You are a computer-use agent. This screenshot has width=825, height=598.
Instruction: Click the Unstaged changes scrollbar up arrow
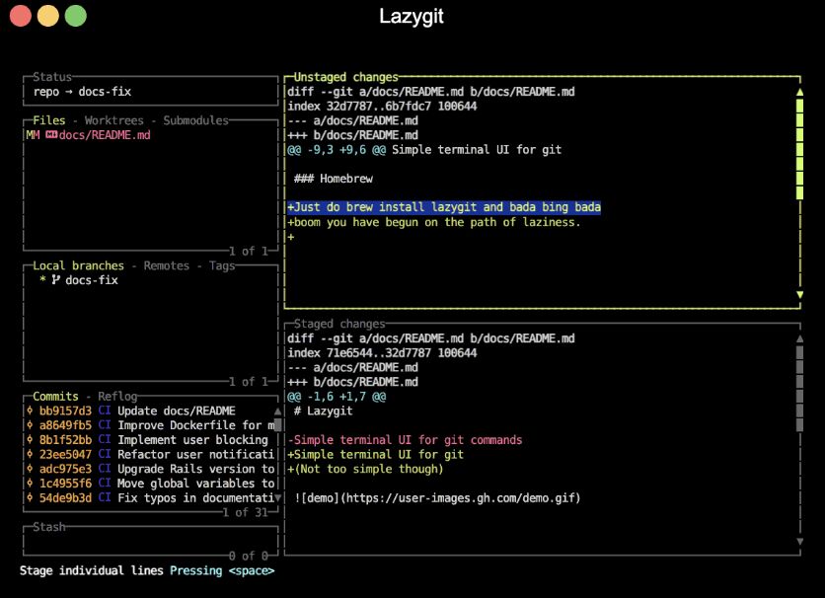point(799,92)
